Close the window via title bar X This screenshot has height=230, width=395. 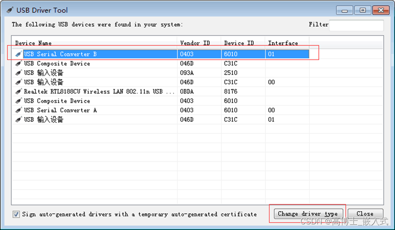click(381, 10)
